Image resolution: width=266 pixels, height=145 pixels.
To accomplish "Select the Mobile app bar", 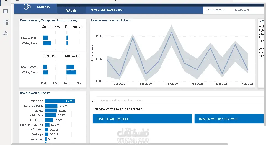I will coord(49,120).
